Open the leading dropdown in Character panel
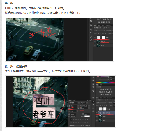Viewport: 141px width, 131px height. (x=89, y=106)
